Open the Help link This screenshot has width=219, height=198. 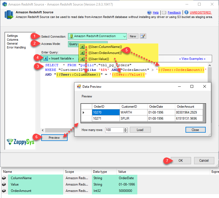point(156,12)
